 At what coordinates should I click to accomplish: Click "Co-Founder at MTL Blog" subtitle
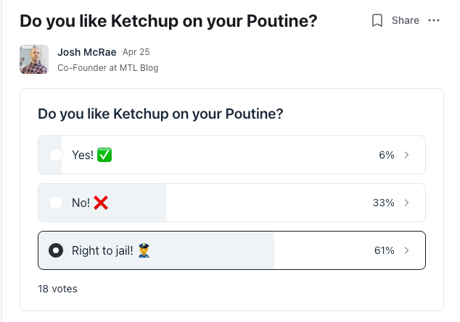107,68
